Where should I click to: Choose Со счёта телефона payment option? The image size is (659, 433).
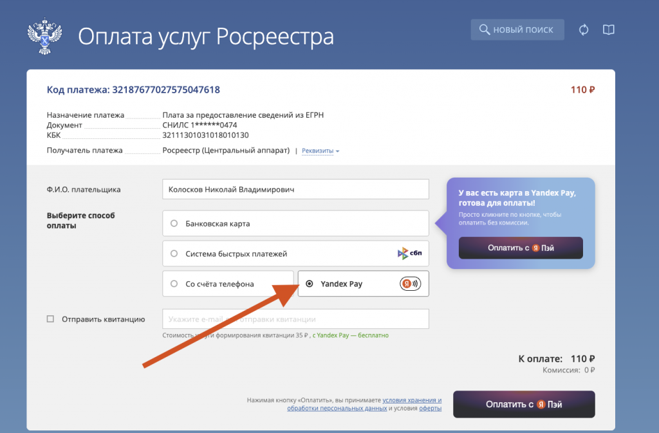point(228,284)
